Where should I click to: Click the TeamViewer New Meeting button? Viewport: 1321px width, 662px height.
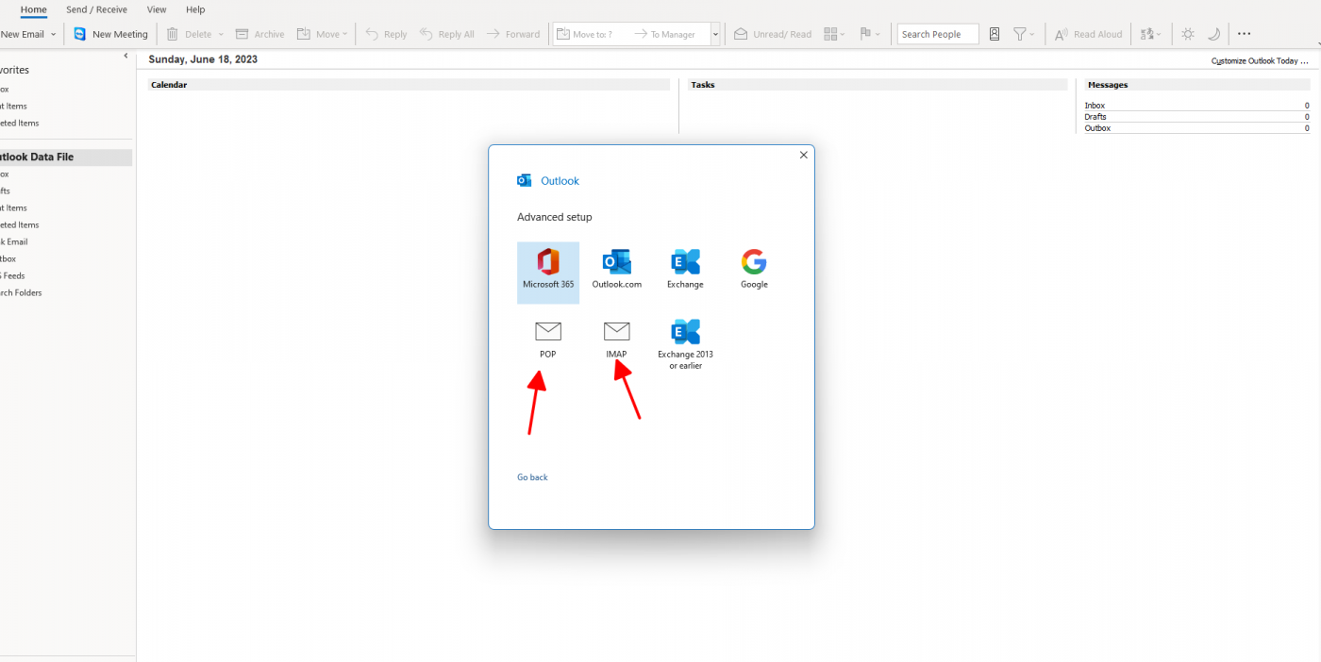tap(111, 34)
